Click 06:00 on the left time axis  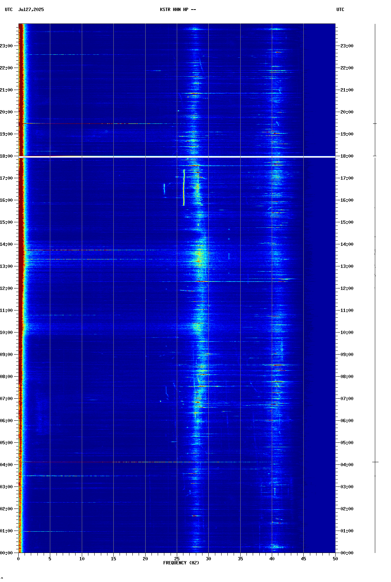pyautogui.click(x=6, y=421)
